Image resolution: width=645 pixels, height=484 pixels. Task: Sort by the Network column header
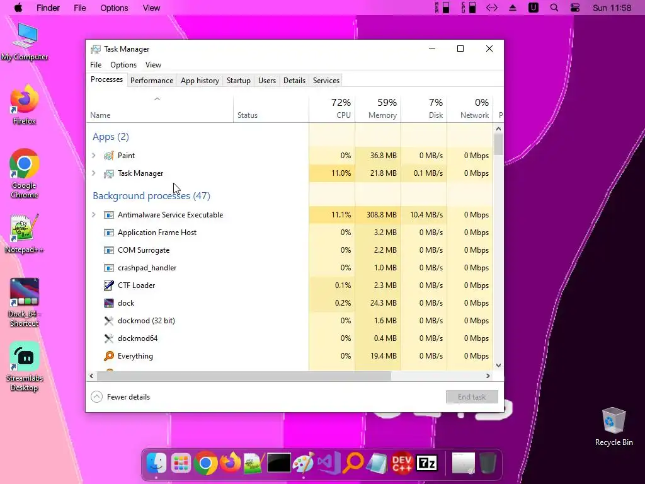click(470, 108)
